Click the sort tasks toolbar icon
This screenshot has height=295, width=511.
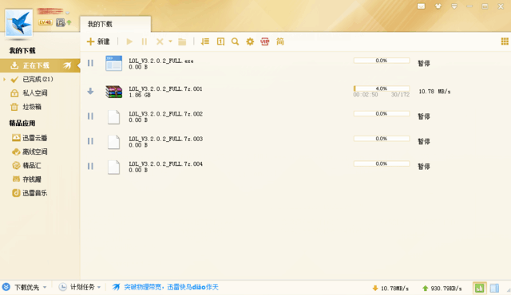205,41
